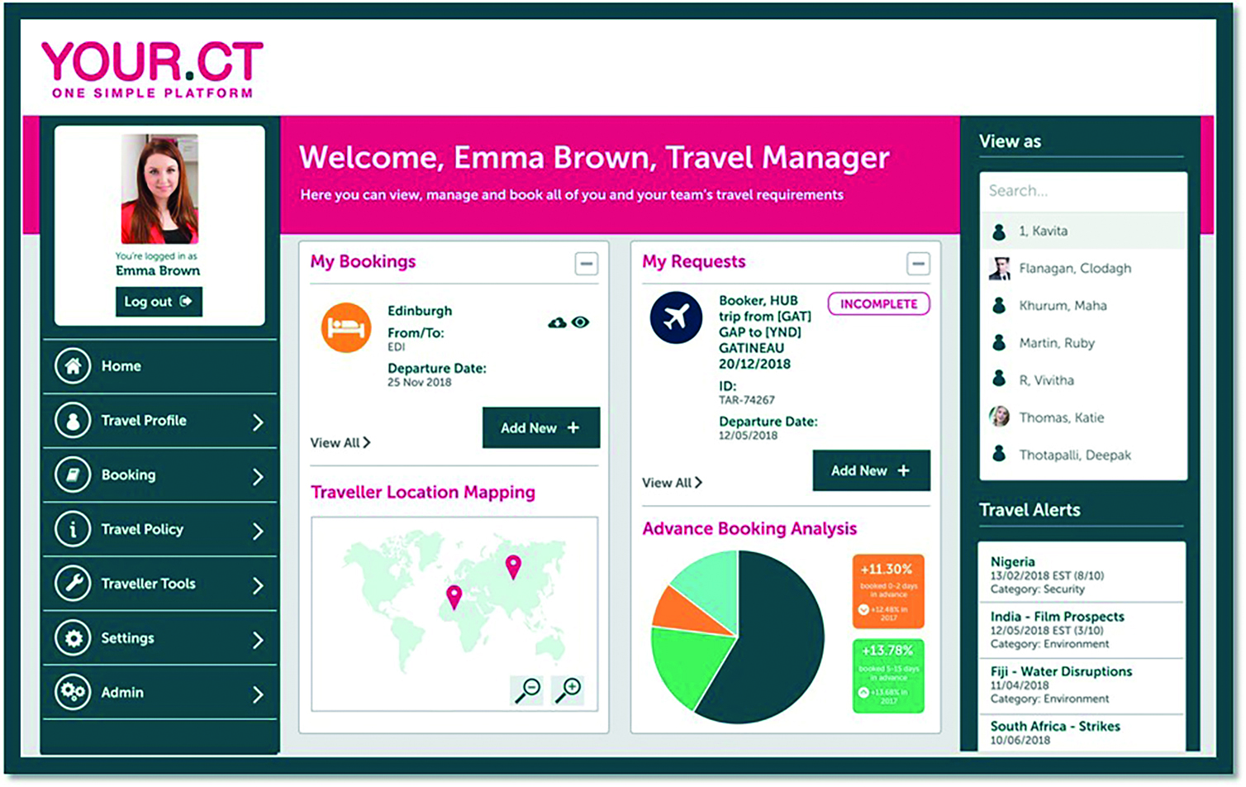Open the Travel Policy menu item

(142, 529)
